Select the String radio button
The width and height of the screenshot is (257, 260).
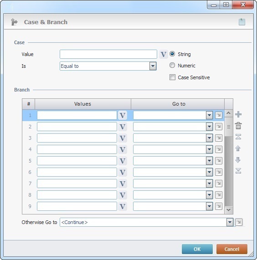pyautogui.click(x=172, y=54)
